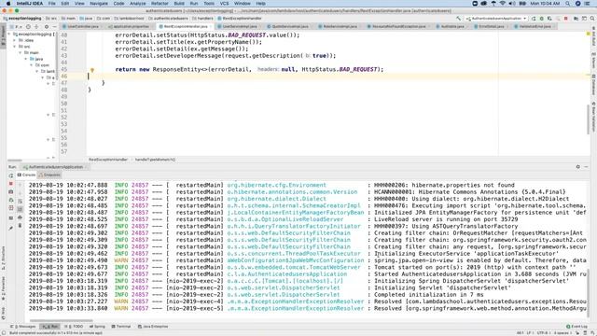This screenshot has width=597, height=336.
Task: Open the Spring tool window button
Action: coord(97,327)
